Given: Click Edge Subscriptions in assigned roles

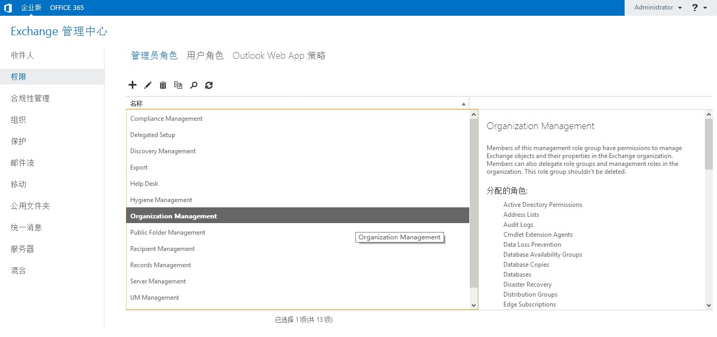Looking at the screenshot, I should click(x=530, y=304).
